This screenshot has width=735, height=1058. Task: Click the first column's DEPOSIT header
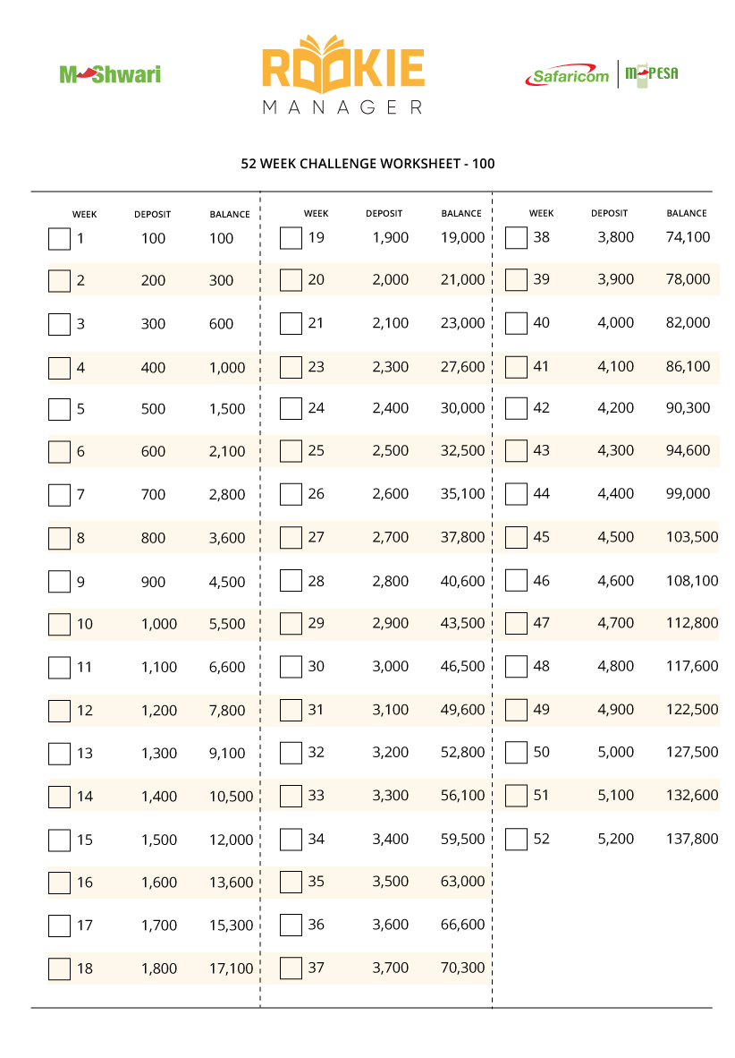tap(152, 215)
